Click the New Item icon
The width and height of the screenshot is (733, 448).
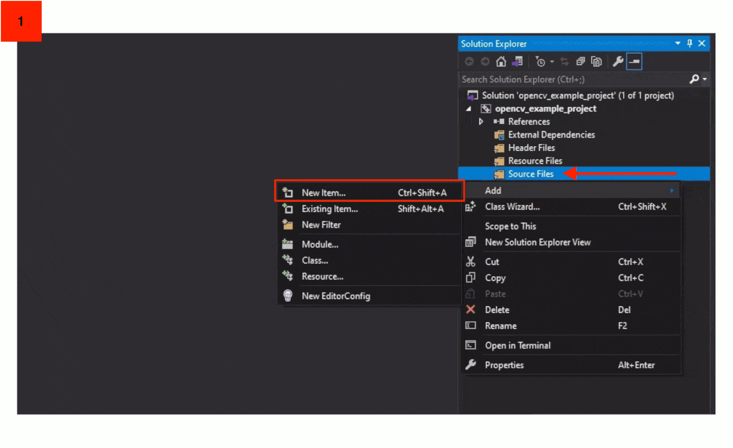tap(288, 192)
